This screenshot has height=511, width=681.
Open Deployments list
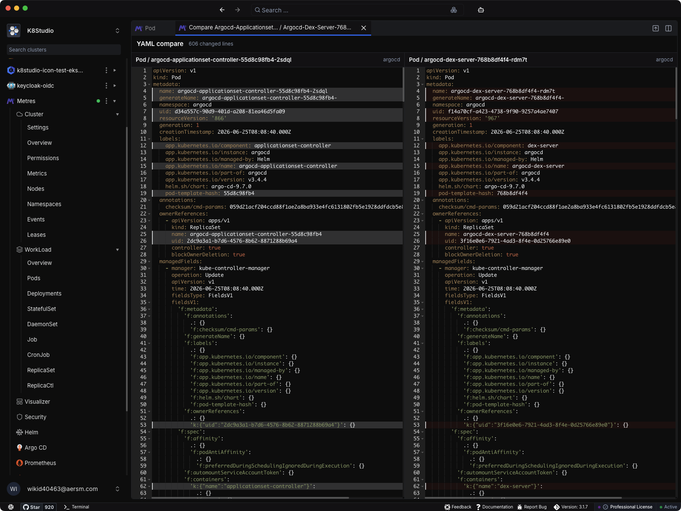click(44, 293)
